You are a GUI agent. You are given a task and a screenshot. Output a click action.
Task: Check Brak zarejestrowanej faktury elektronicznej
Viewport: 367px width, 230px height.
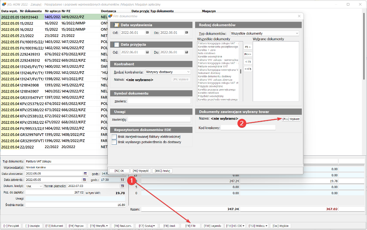click(114, 137)
